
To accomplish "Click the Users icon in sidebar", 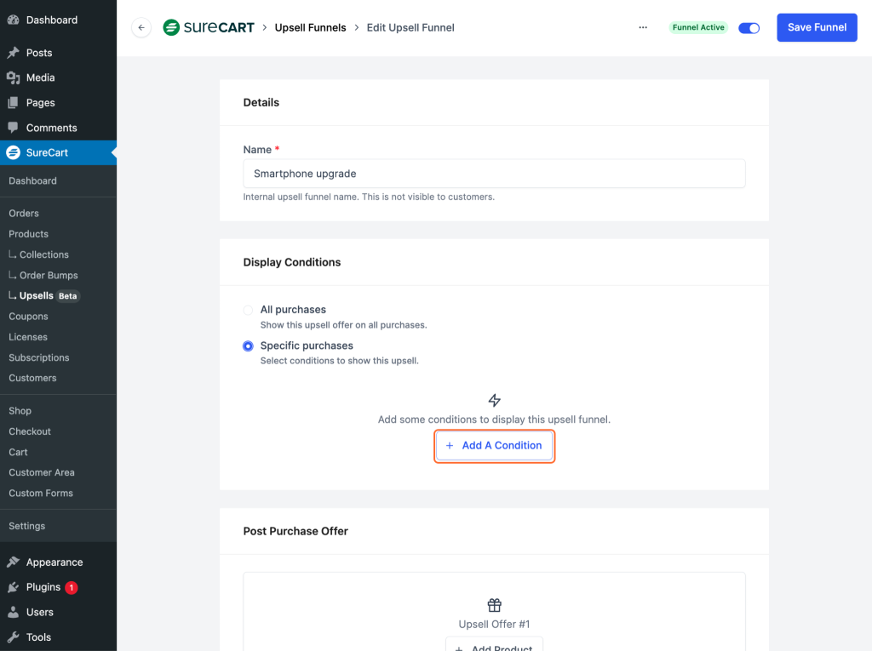I will click(x=13, y=612).
